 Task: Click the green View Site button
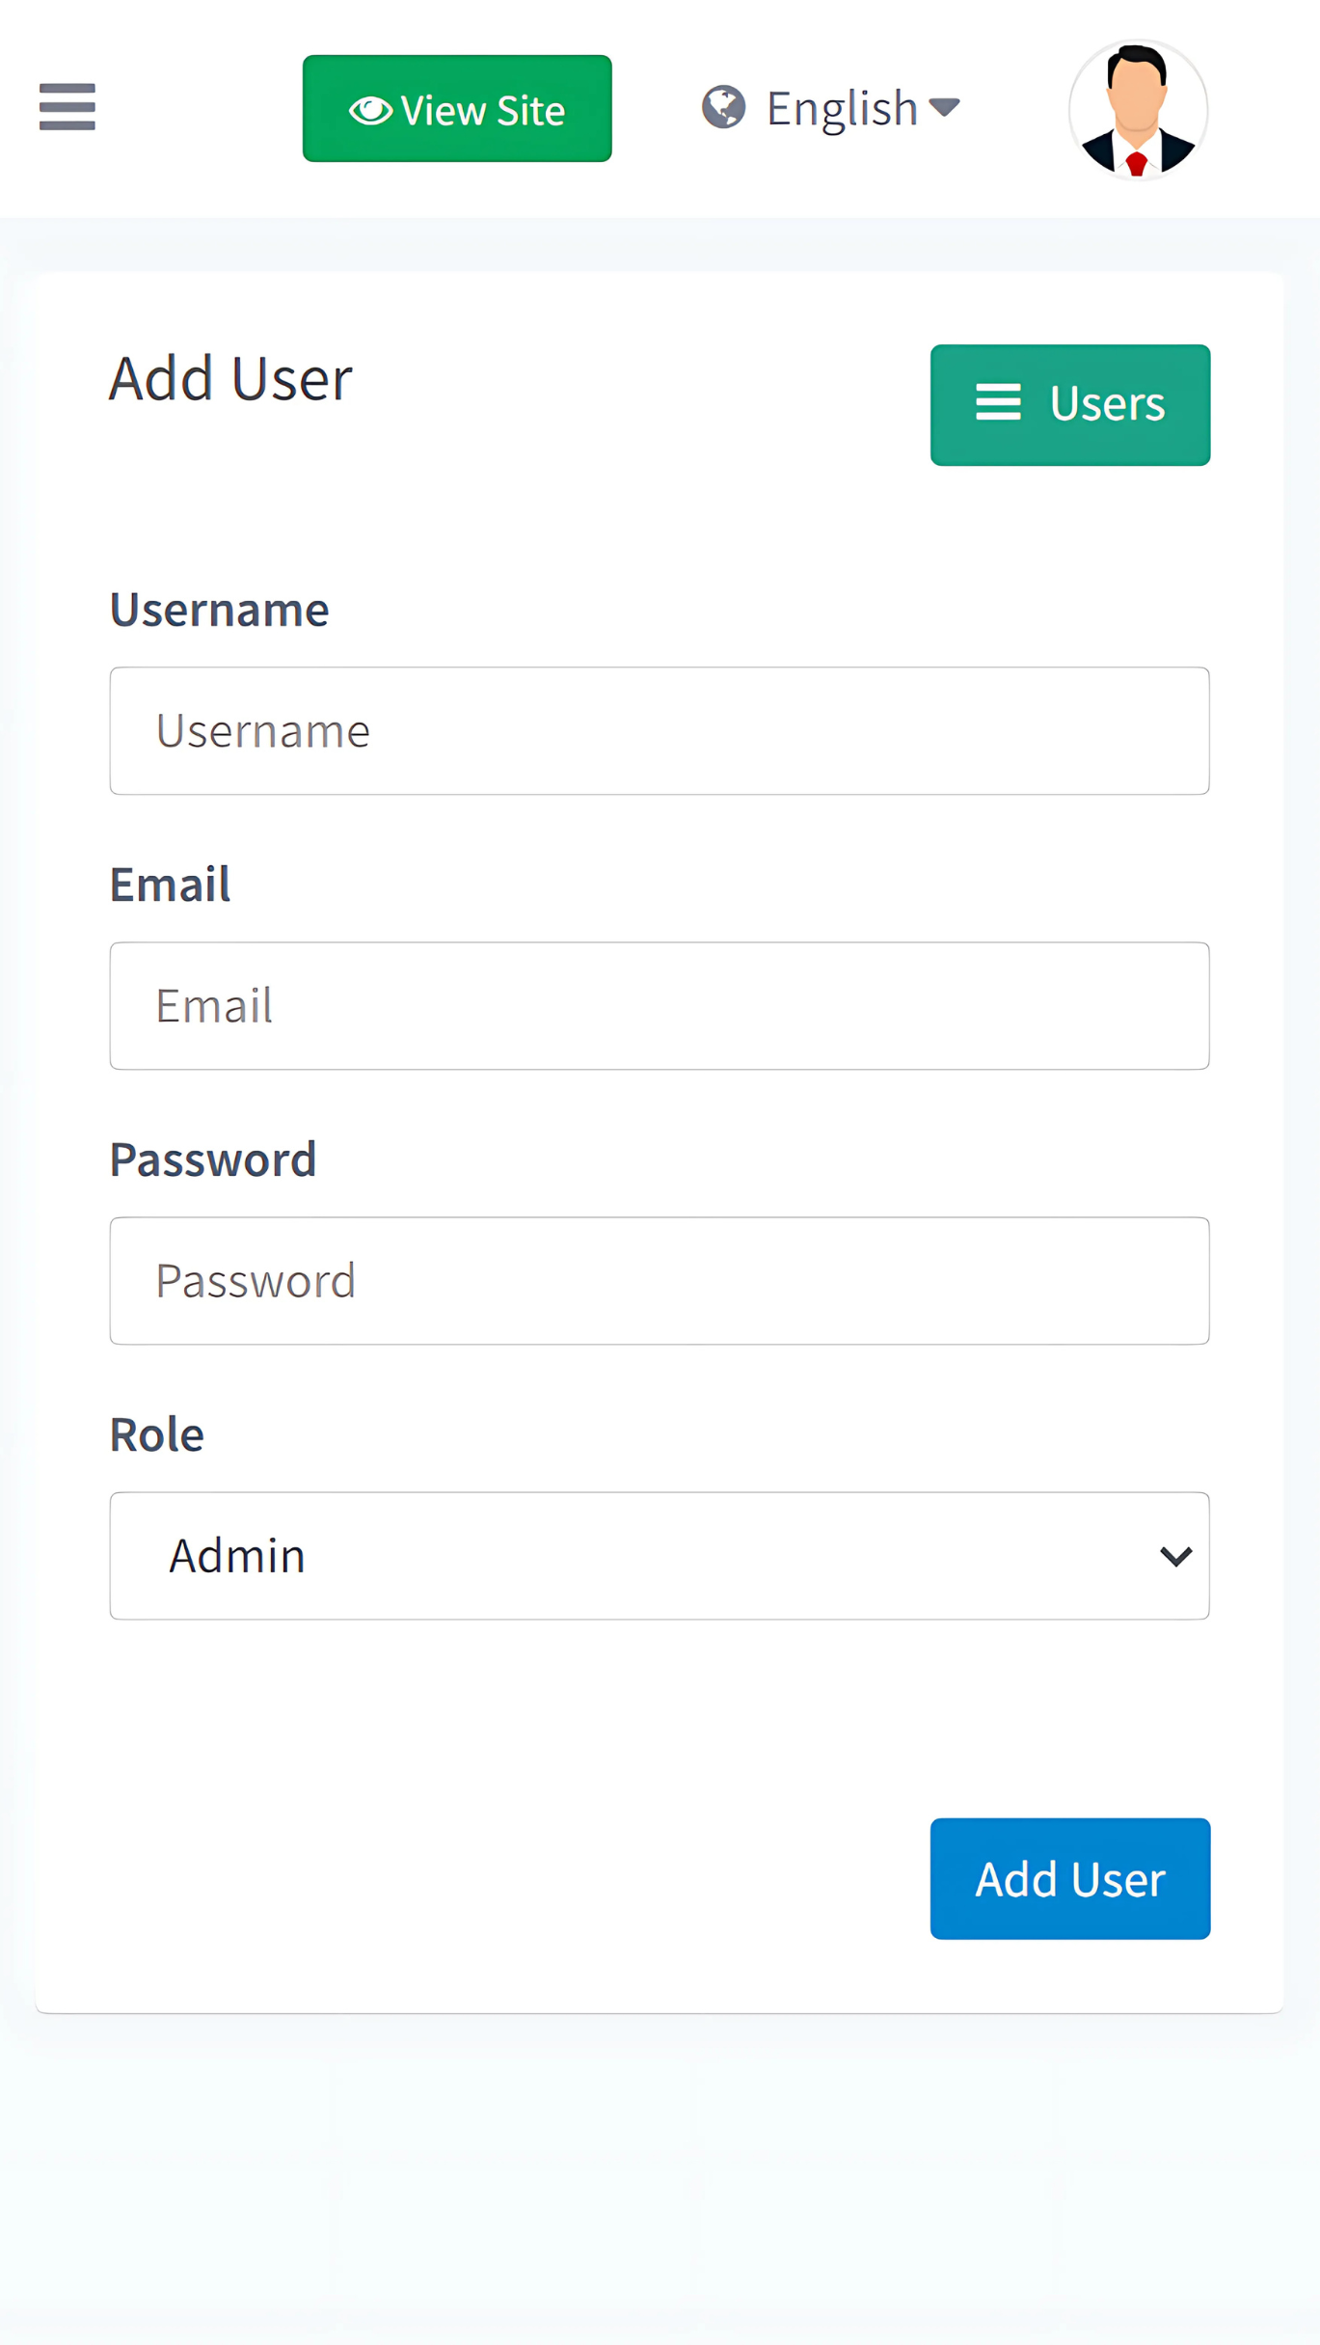tap(457, 109)
